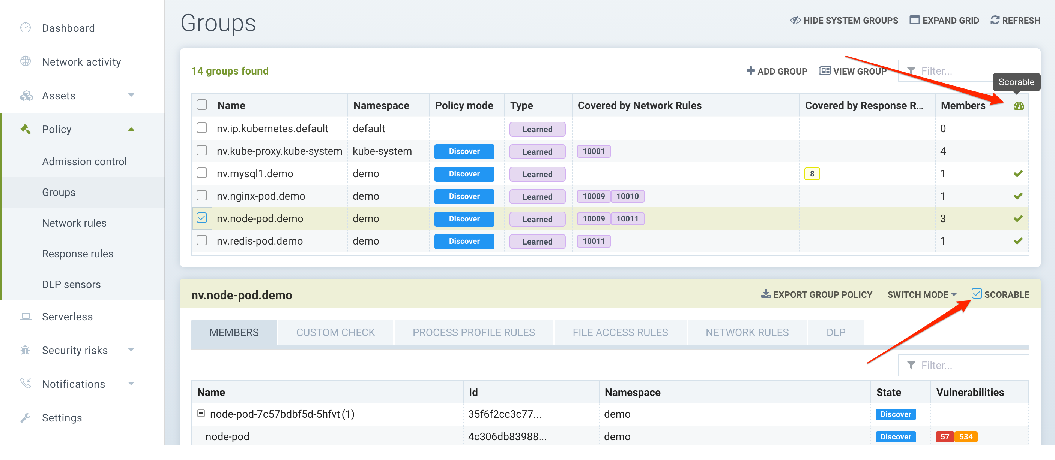Click the Expand Grid icon
Image resolution: width=1055 pixels, height=460 pixels.
click(x=914, y=20)
